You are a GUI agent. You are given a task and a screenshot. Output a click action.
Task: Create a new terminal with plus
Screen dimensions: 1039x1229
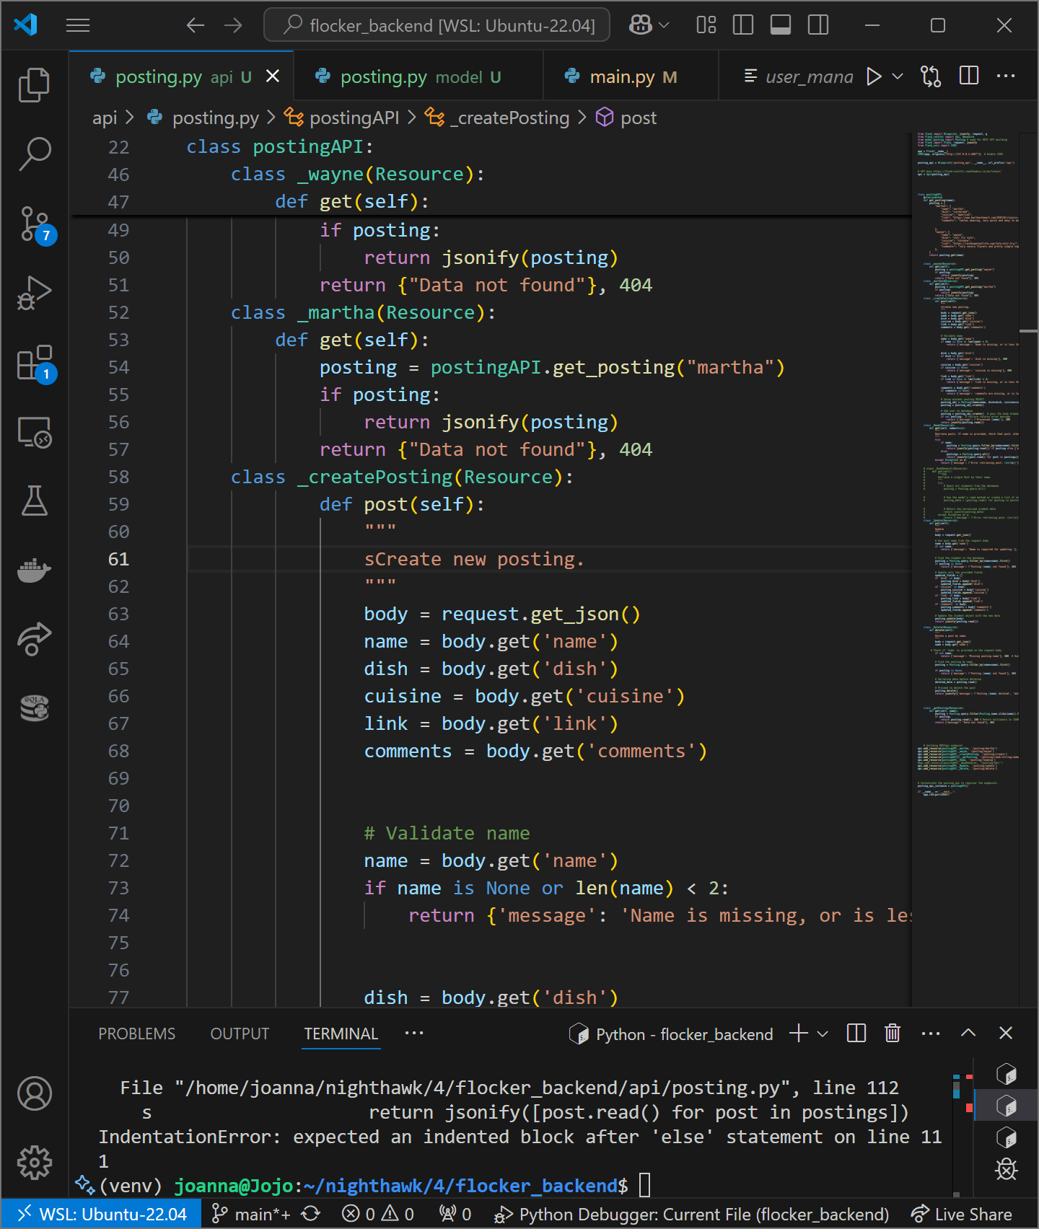pos(799,1034)
